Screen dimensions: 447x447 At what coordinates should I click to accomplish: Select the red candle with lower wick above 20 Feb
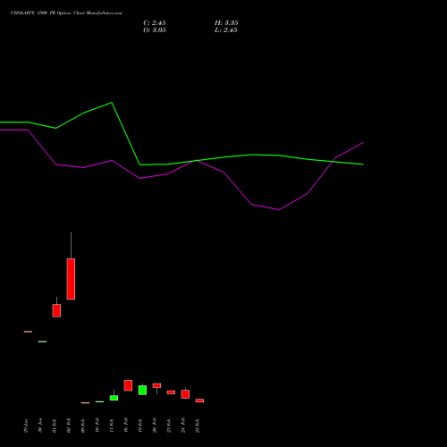click(x=156, y=385)
